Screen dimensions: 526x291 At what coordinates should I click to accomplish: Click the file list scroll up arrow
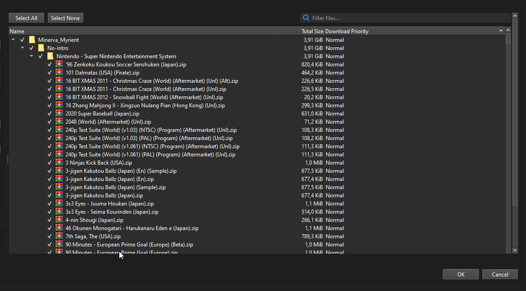tap(508, 30)
